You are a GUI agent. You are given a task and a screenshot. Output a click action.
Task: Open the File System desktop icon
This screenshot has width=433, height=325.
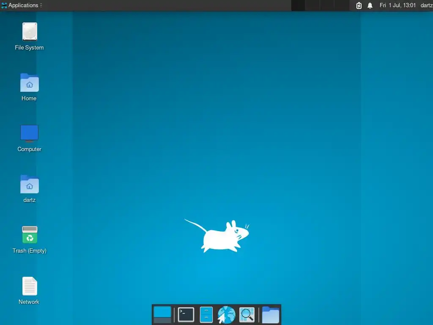tap(30, 32)
